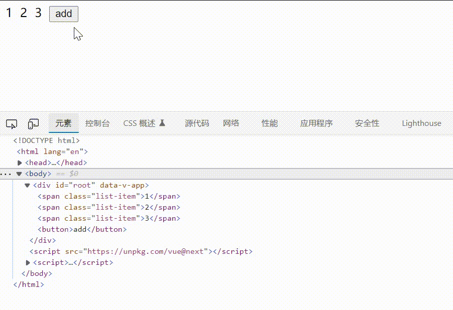Click the add button on the page
This screenshot has width=453, height=310.
click(x=63, y=14)
